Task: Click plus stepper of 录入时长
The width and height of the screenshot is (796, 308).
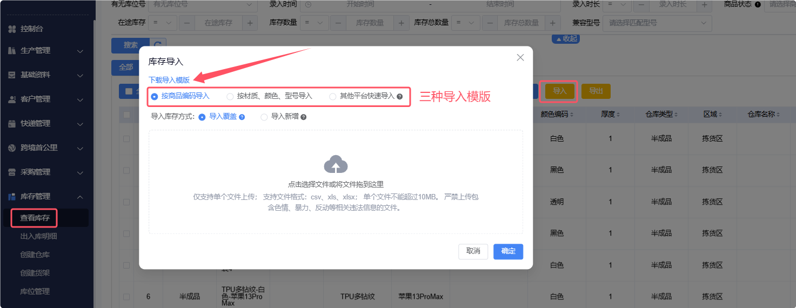Action: (704, 4)
